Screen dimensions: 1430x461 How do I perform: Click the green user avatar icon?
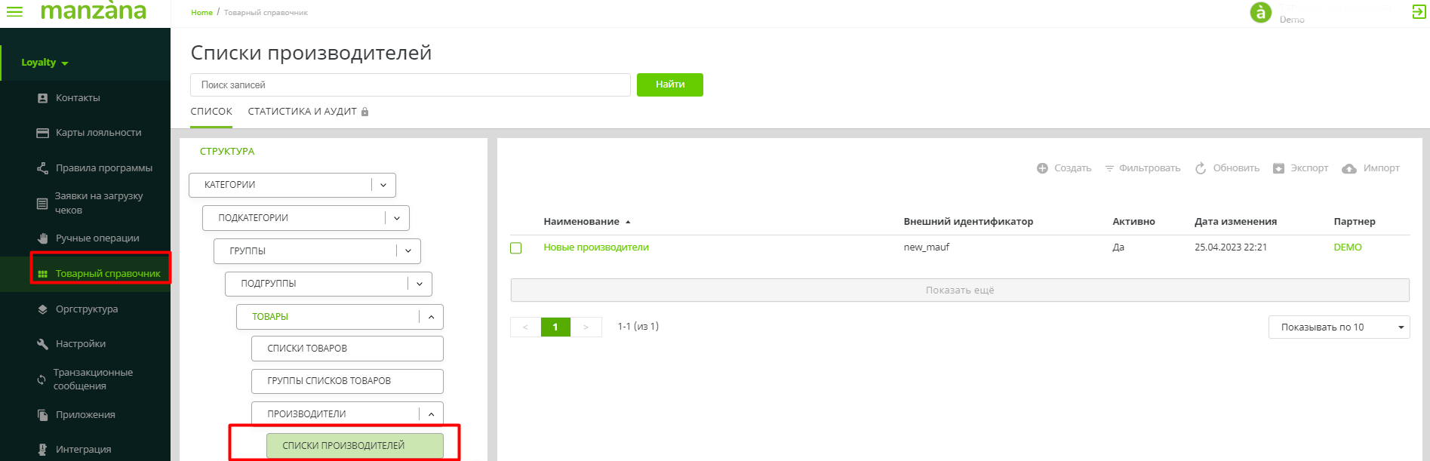click(x=1260, y=12)
